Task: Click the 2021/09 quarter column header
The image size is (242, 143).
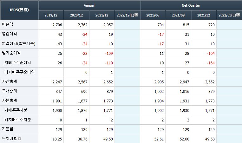Action: point(178,15)
